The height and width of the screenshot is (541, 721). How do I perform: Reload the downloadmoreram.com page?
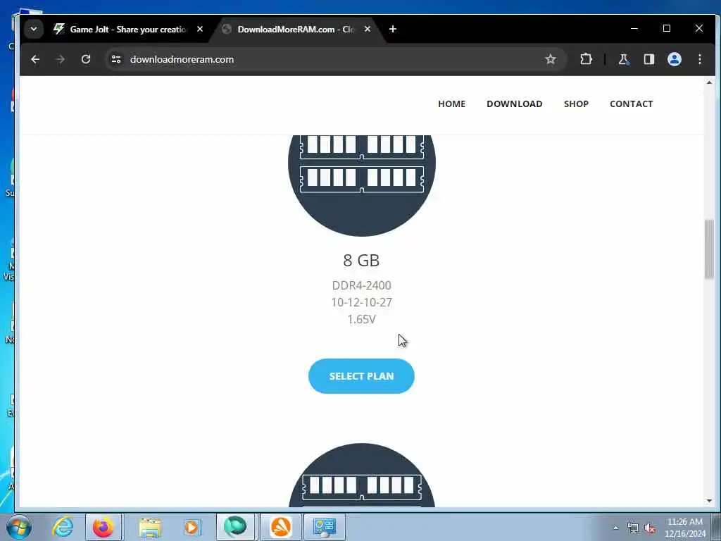point(85,59)
